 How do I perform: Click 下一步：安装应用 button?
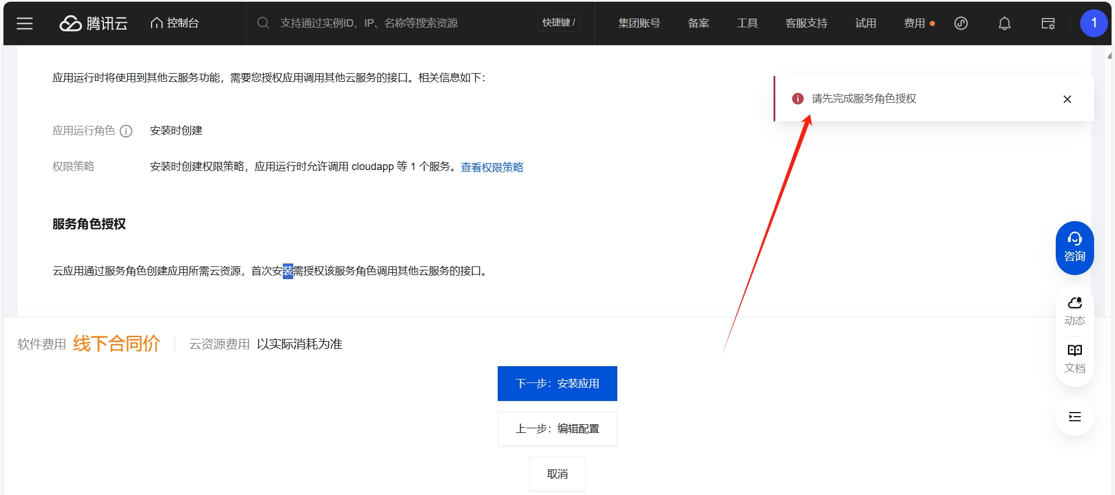[x=557, y=384]
